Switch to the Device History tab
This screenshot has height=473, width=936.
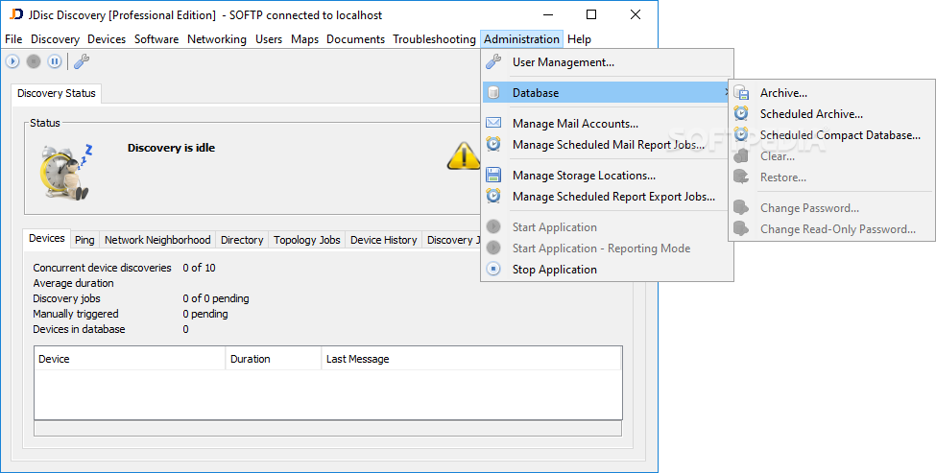click(383, 240)
